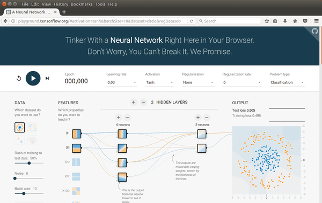Open the Regularization rate dropdown
Image resolution: width=322 pixels, height=203 pixels.
pyautogui.click(x=242, y=82)
